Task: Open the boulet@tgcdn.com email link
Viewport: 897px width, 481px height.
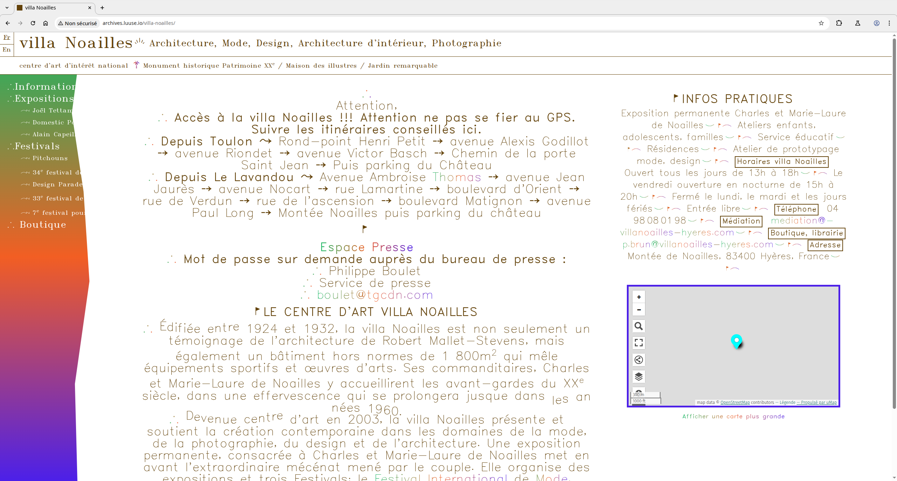Action: 375,295
